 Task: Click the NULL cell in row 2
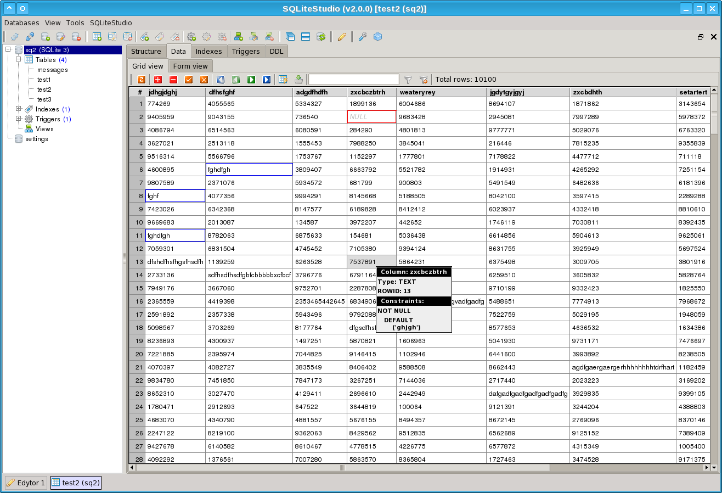[x=372, y=117]
